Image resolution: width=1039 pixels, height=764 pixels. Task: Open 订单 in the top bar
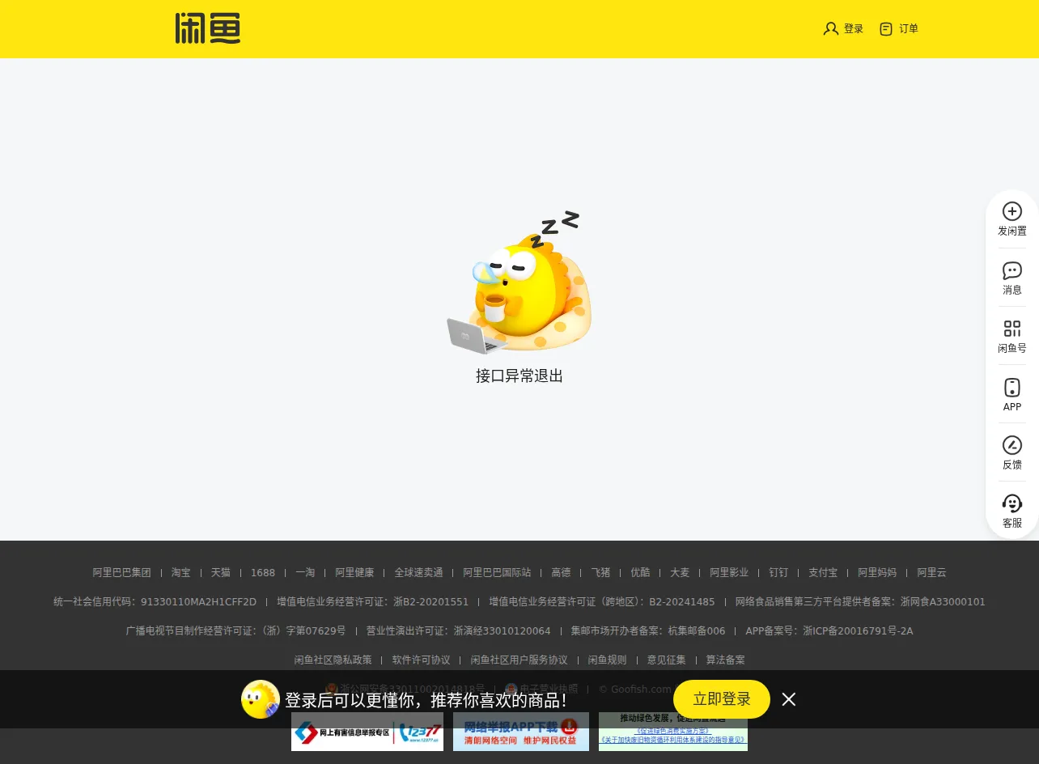click(899, 28)
